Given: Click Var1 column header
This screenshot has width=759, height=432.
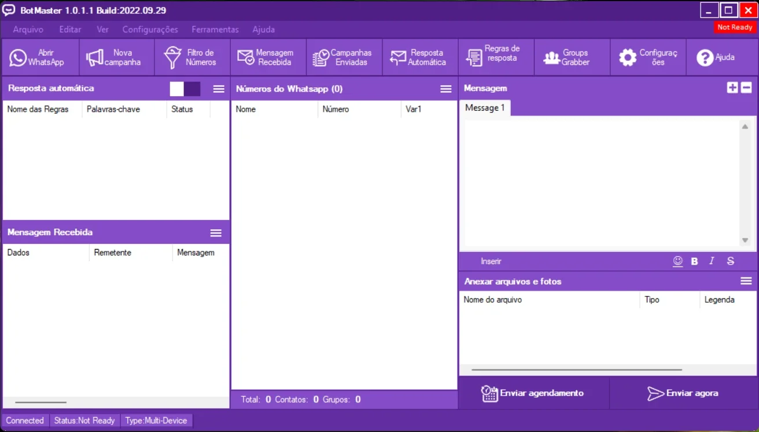Looking at the screenshot, I should click(429, 109).
